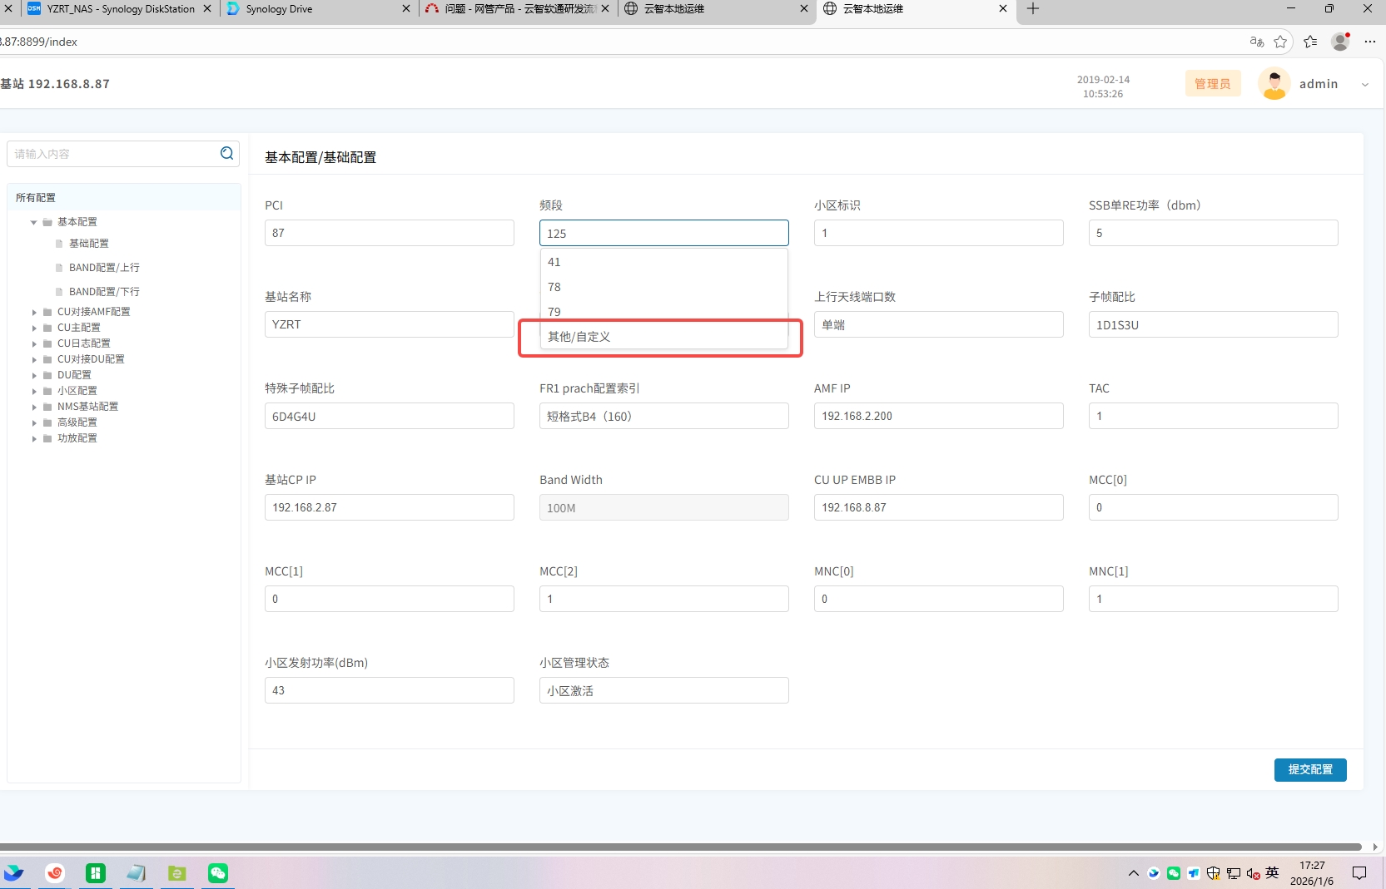Screen dimensions: 1386x889
Task: Open WeChat from the taskbar
Action: (218, 872)
